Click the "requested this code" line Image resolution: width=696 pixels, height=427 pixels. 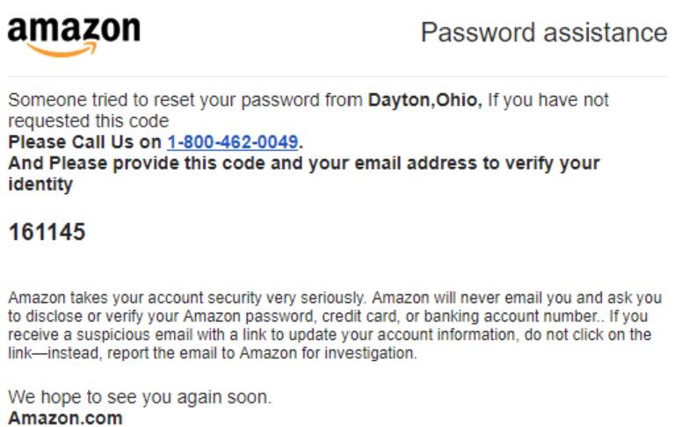pyautogui.click(x=88, y=120)
